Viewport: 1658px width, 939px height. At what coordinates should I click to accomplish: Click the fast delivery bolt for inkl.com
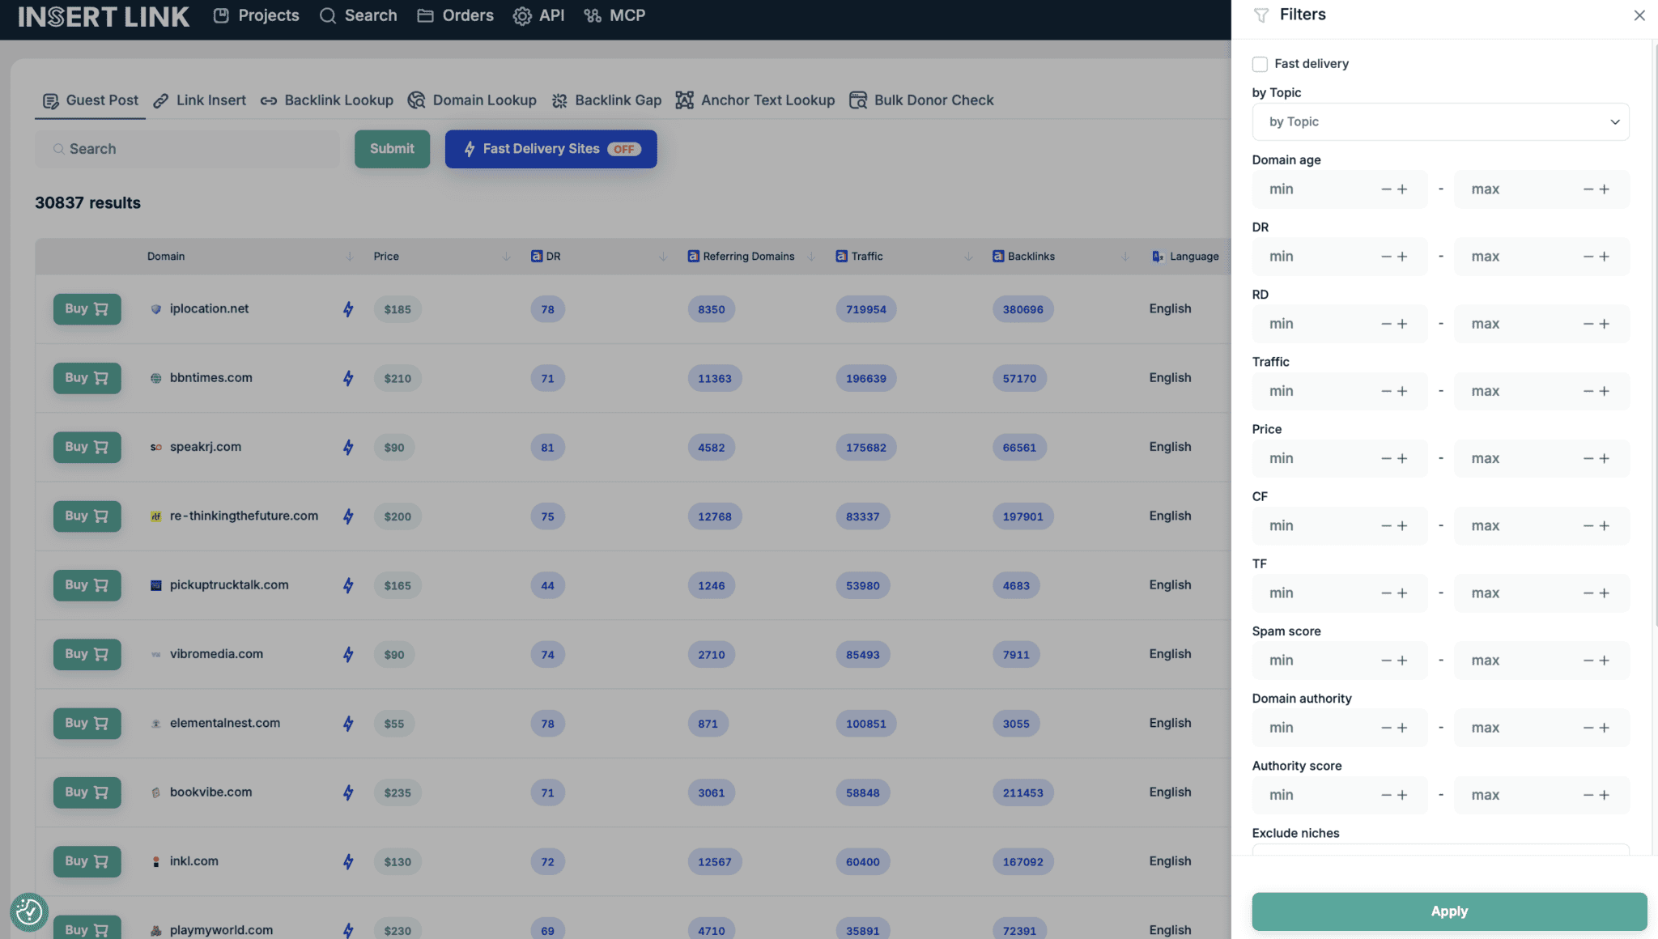pyautogui.click(x=348, y=861)
